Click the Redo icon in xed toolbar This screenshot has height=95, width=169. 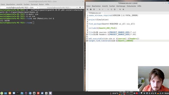pyautogui.click(x=103, y=9)
